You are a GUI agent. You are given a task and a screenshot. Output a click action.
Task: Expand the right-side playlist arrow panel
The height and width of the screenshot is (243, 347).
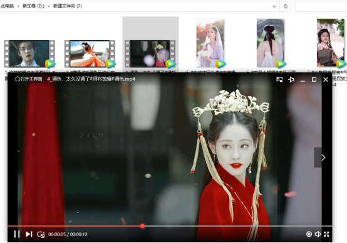(x=323, y=157)
